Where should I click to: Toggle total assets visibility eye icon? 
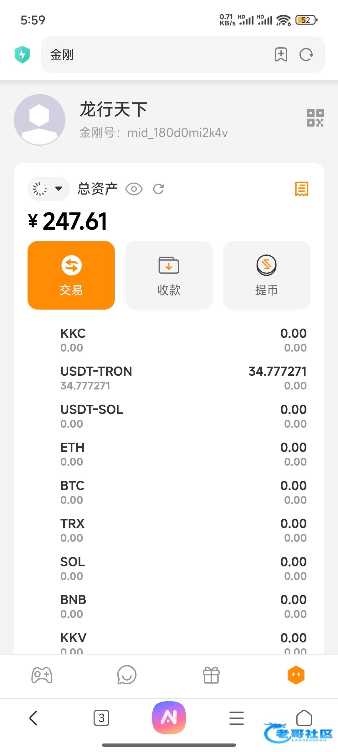point(134,189)
